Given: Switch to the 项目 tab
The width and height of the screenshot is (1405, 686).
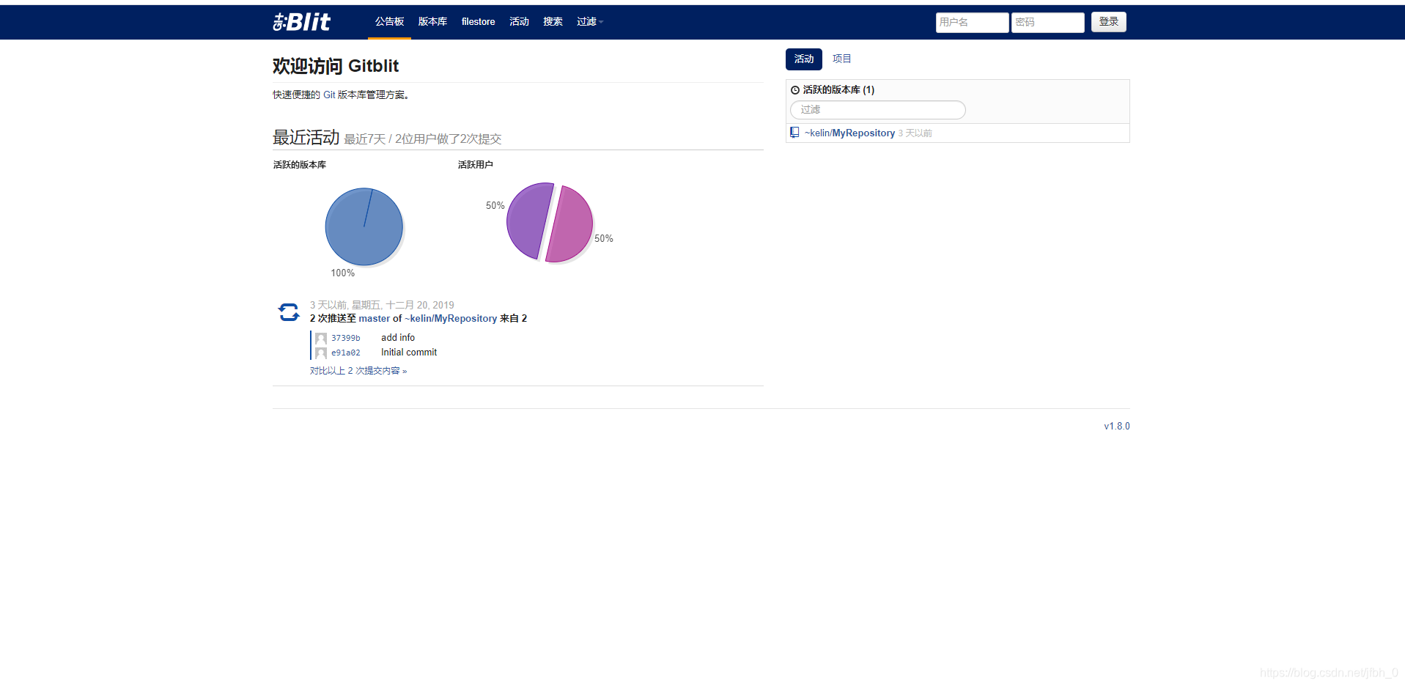Looking at the screenshot, I should pyautogui.click(x=841, y=59).
